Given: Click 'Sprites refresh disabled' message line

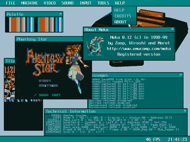Looking at the screenshot, I should [110, 101].
